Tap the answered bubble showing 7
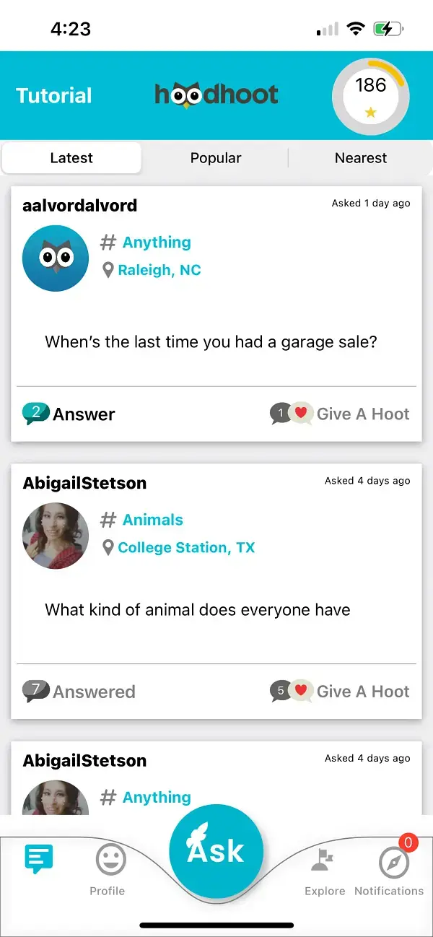 (x=35, y=691)
